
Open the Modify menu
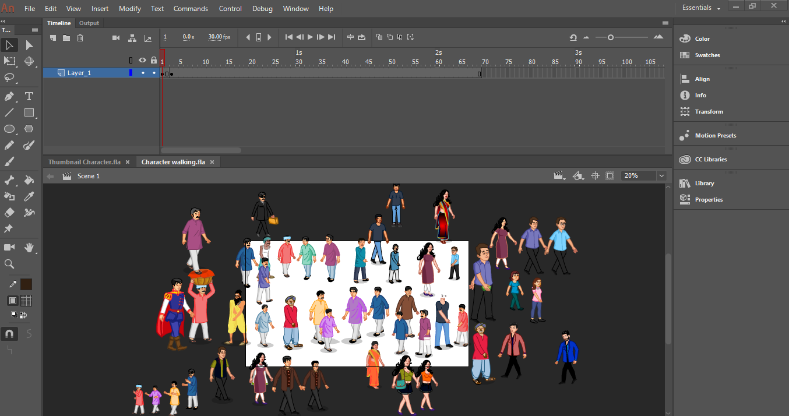pos(129,9)
